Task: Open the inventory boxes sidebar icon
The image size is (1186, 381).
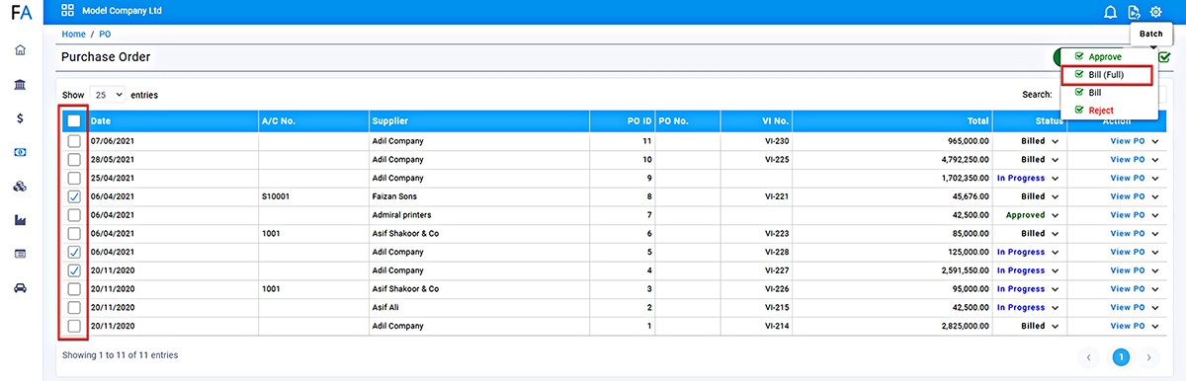Action: pyautogui.click(x=20, y=187)
